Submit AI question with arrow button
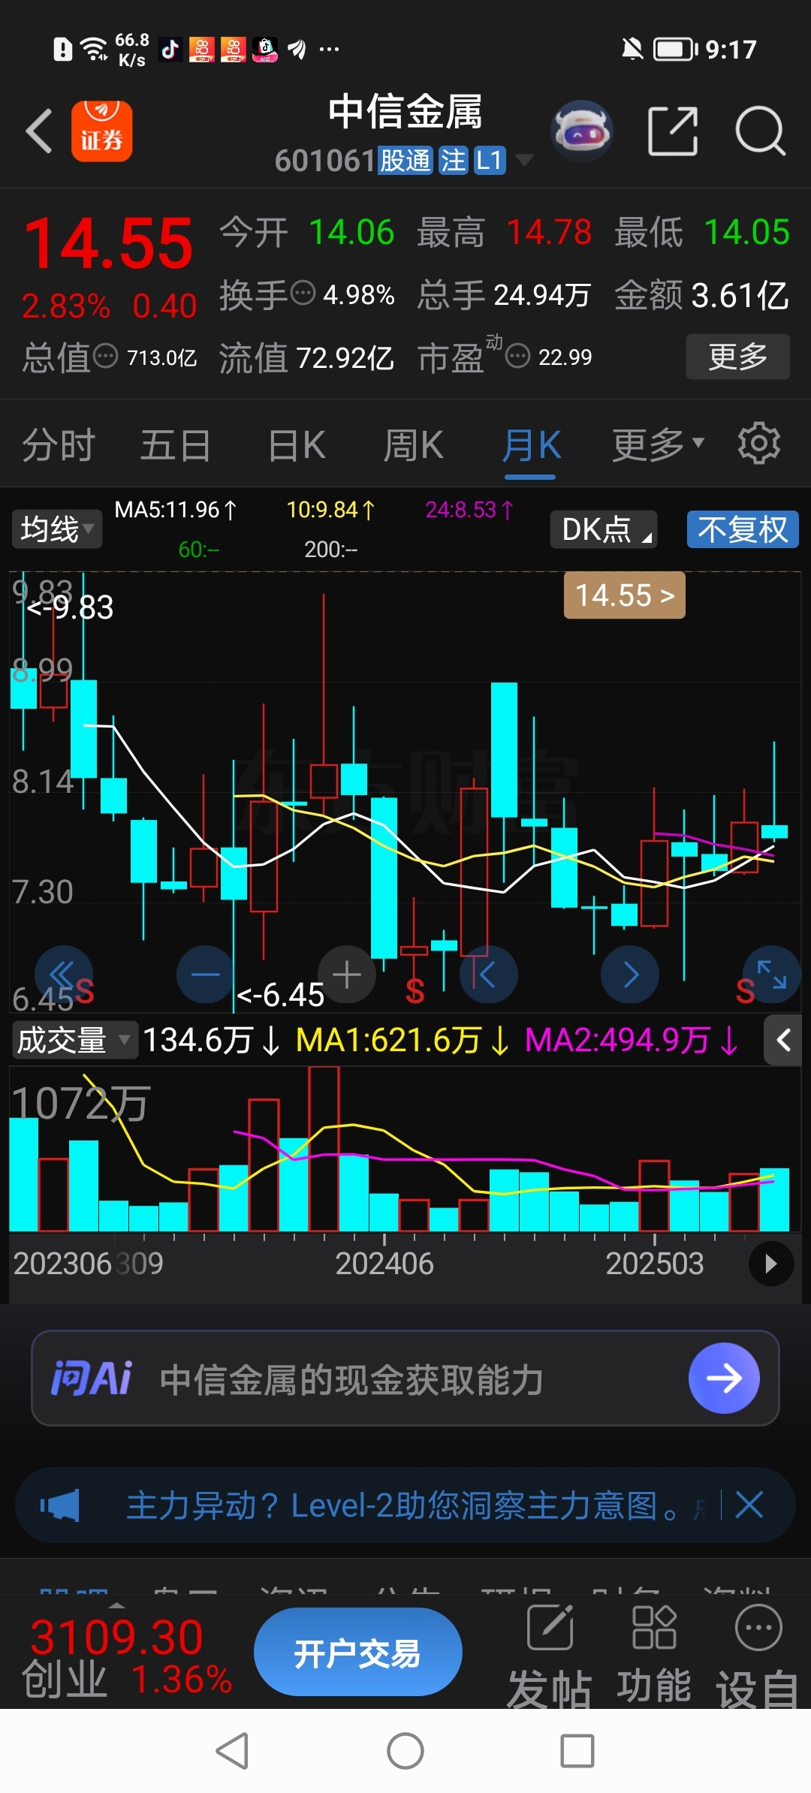This screenshot has height=1793, width=811. coord(724,1378)
